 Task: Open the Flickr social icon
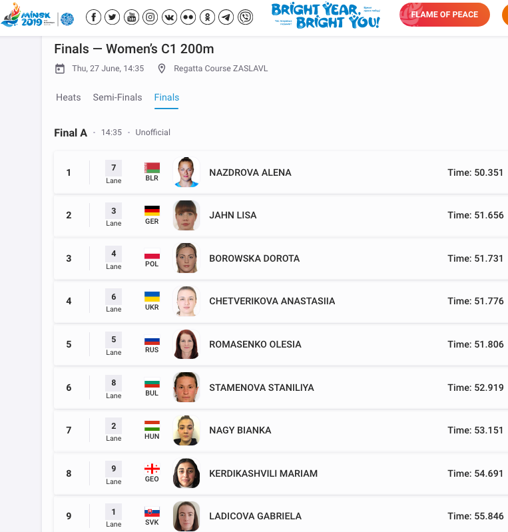click(x=188, y=17)
